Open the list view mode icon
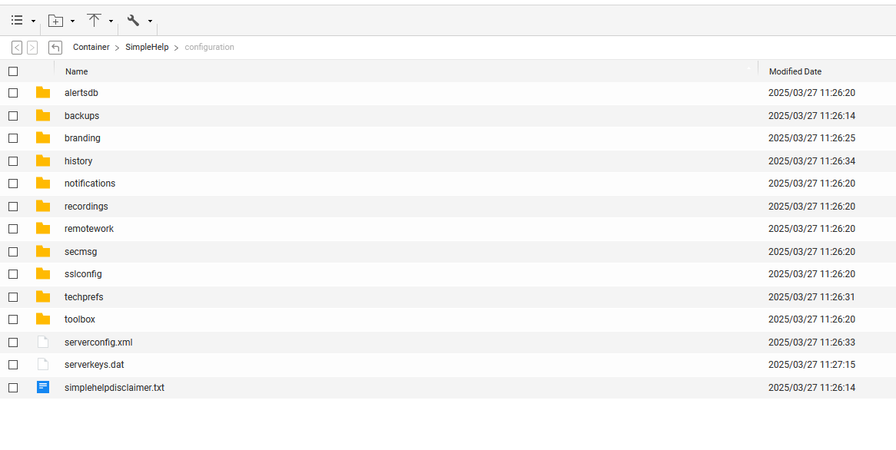Image resolution: width=896 pixels, height=450 pixels. (17, 21)
